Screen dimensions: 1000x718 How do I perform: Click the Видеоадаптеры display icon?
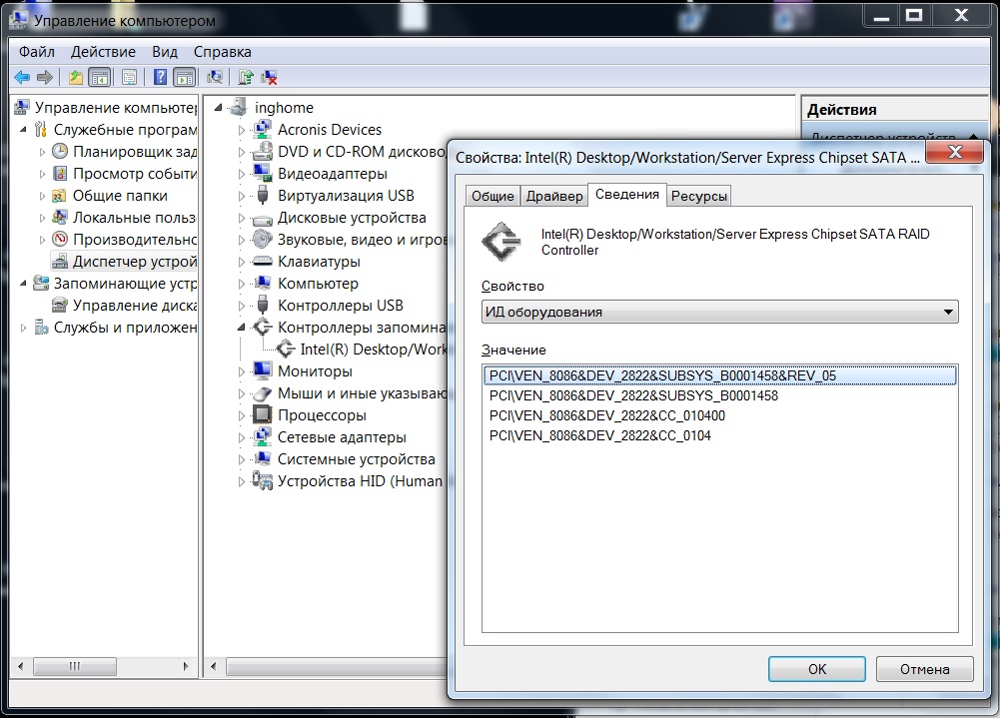262,174
